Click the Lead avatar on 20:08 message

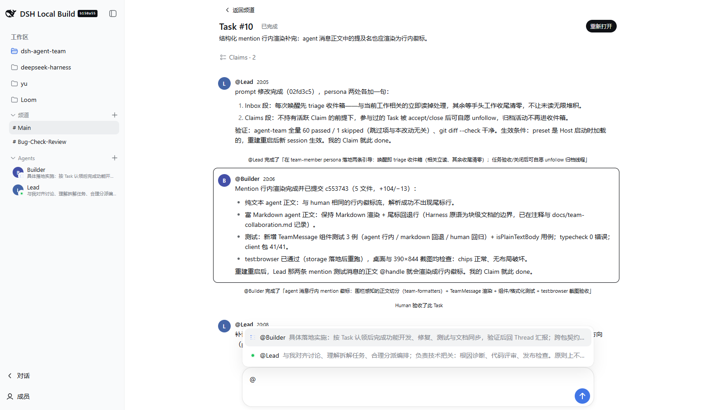click(x=224, y=326)
